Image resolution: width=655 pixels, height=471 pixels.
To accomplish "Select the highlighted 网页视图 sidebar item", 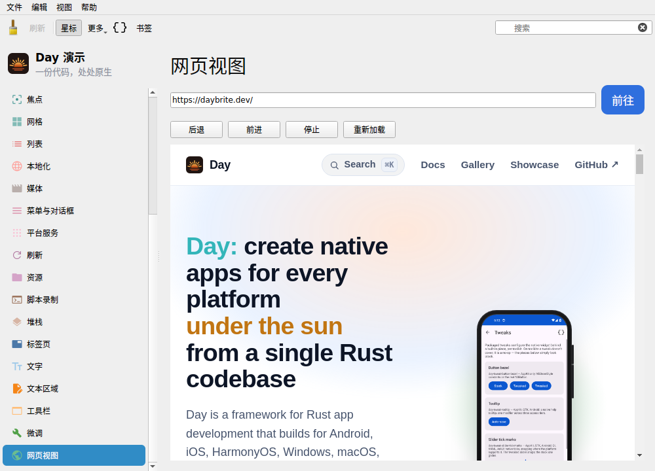I will pyautogui.click(x=74, y=455).
